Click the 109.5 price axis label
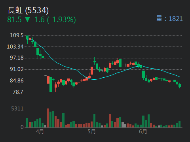The height and width of the screenshot is (142, 190). [17, 35]
